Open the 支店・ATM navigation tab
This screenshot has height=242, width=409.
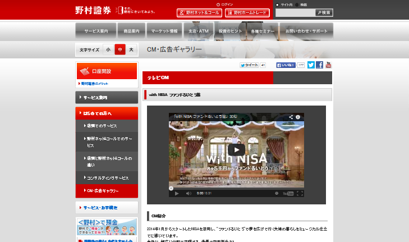pos(199,31)
